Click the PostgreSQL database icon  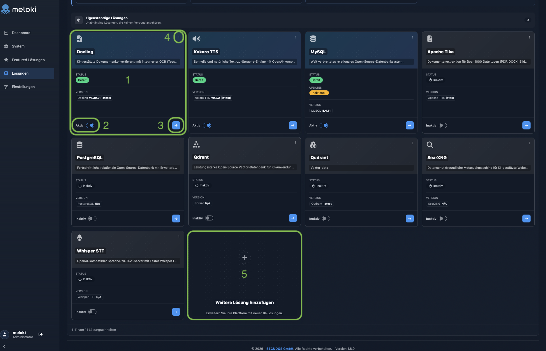80,145
